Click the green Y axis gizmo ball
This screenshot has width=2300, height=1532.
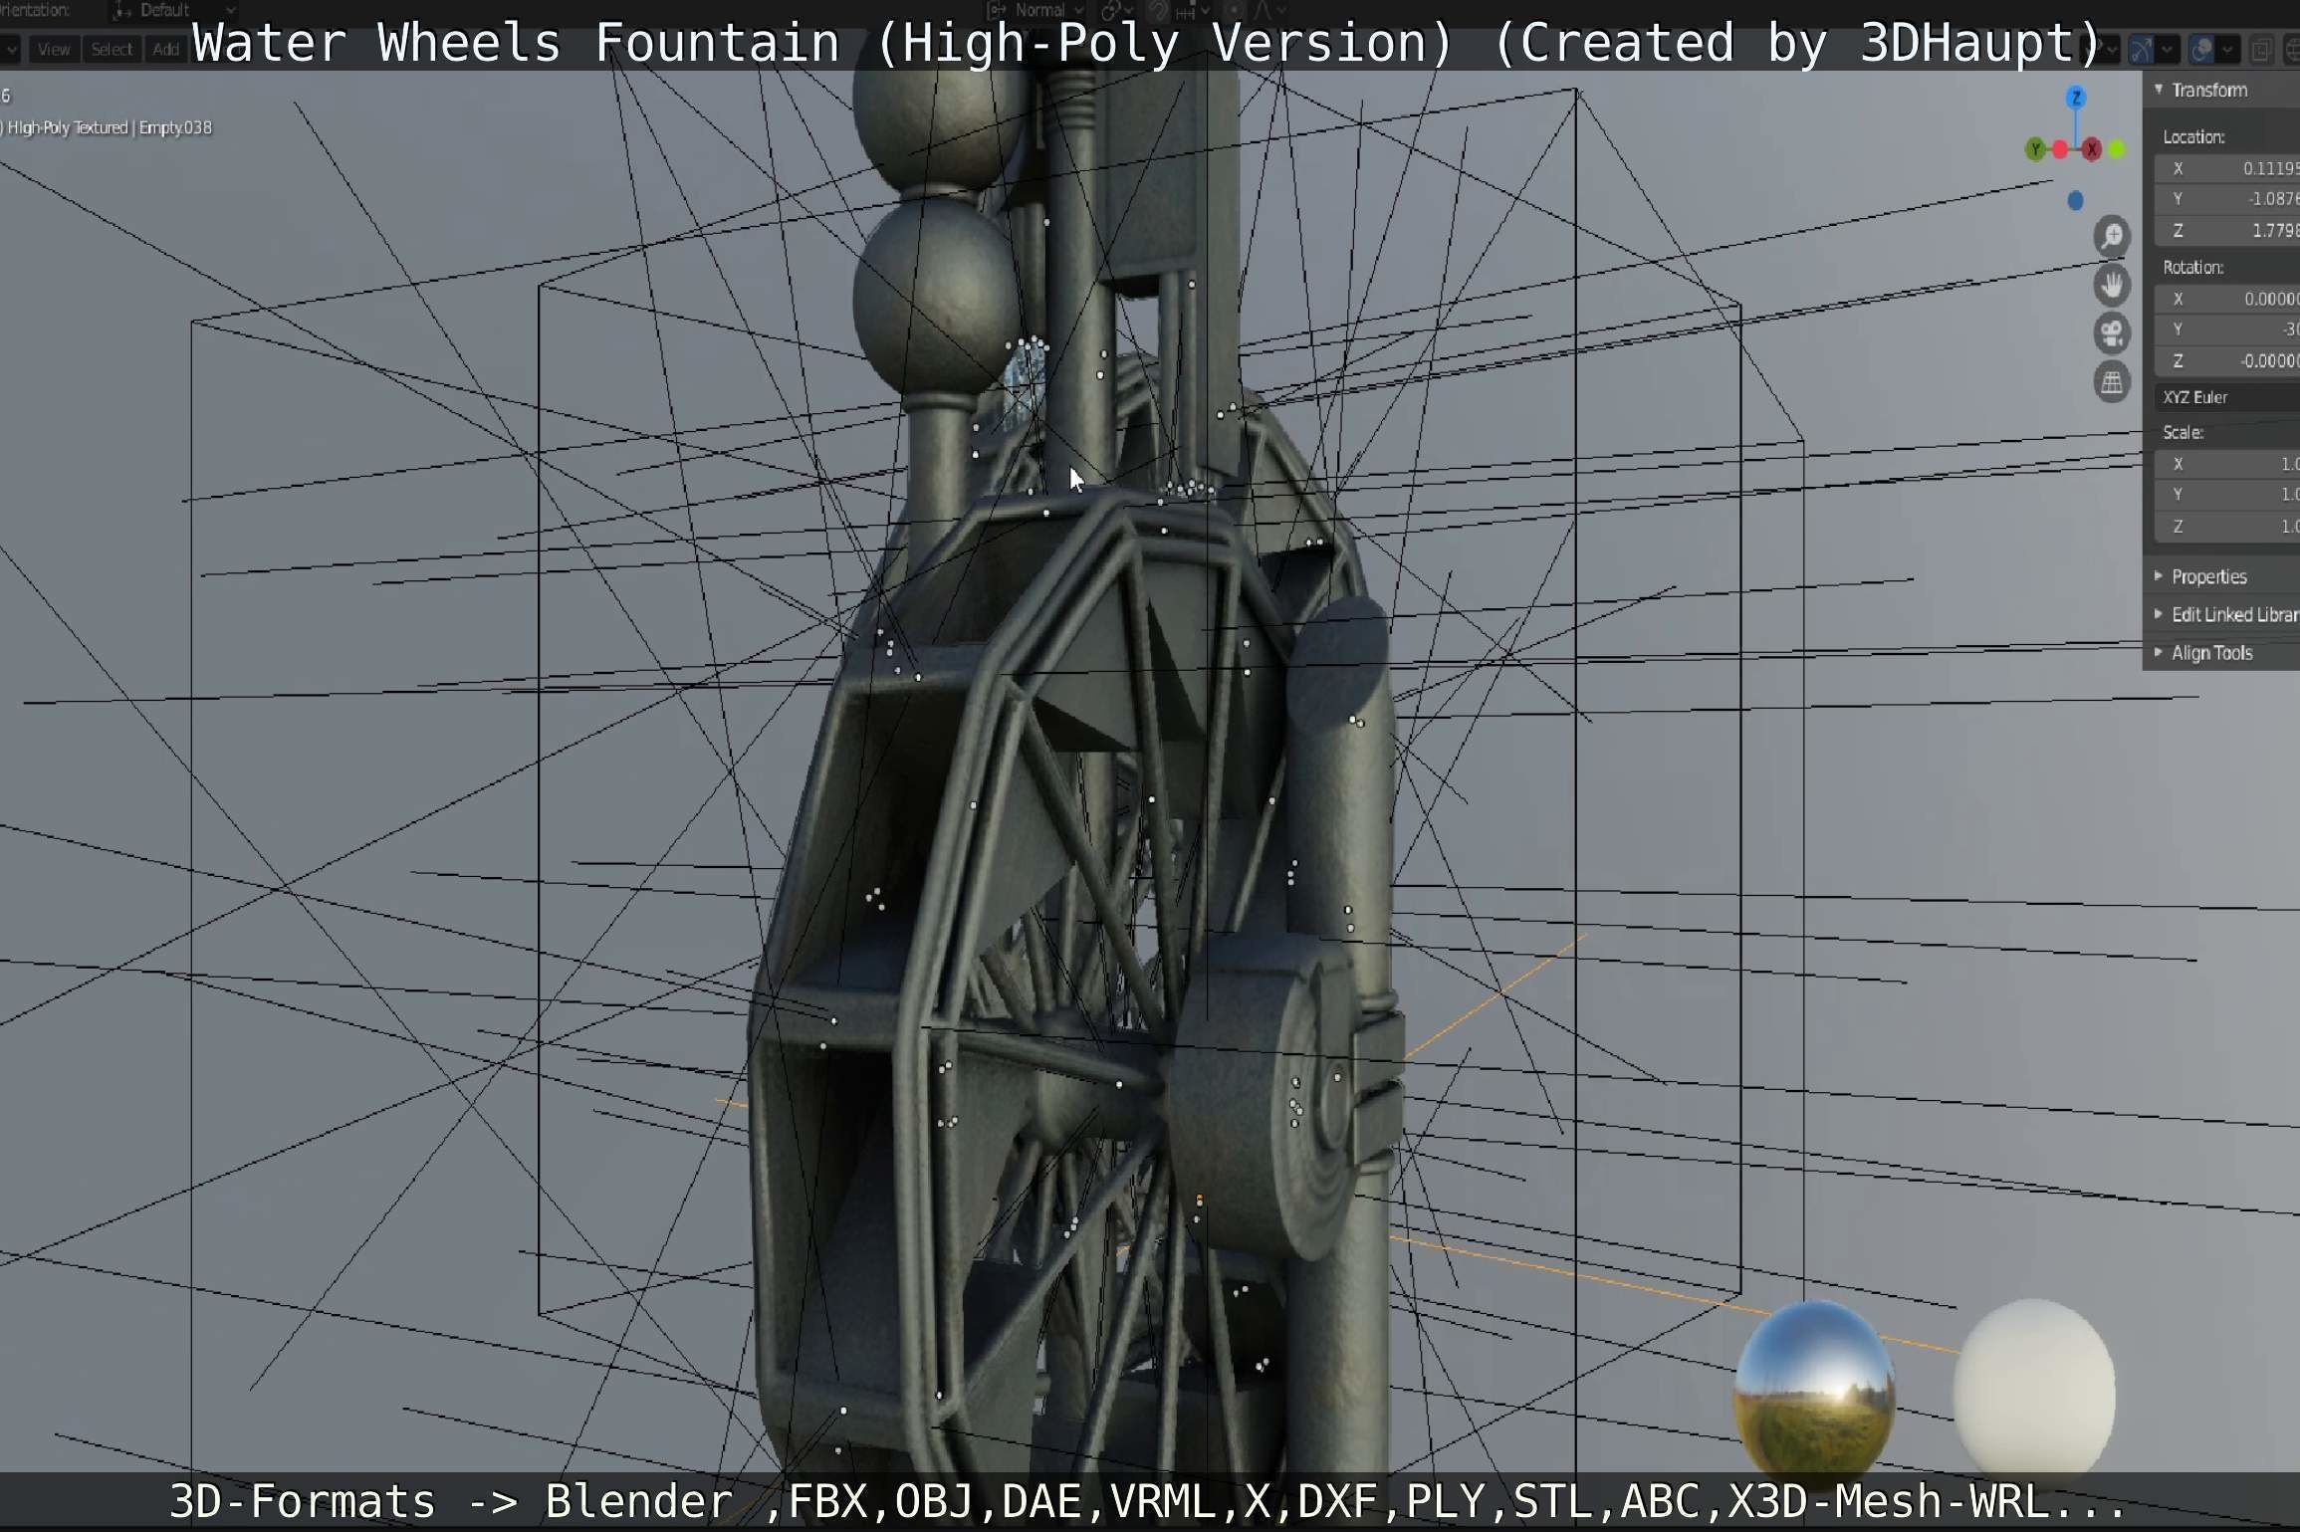tap(2035, 149)
